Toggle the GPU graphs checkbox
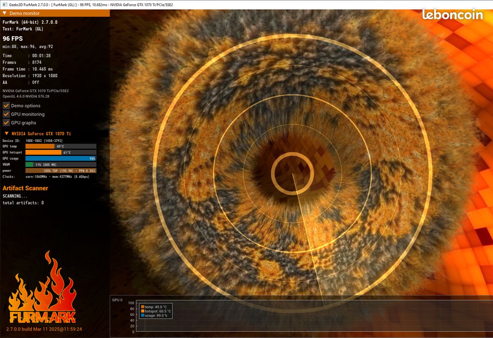 6,123
